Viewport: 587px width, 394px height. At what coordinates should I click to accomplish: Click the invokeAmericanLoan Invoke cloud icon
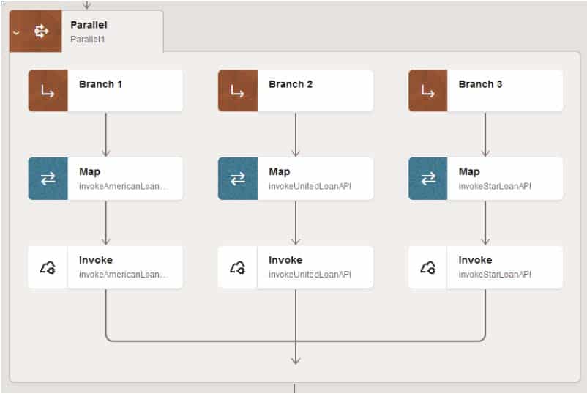point(48,267)
